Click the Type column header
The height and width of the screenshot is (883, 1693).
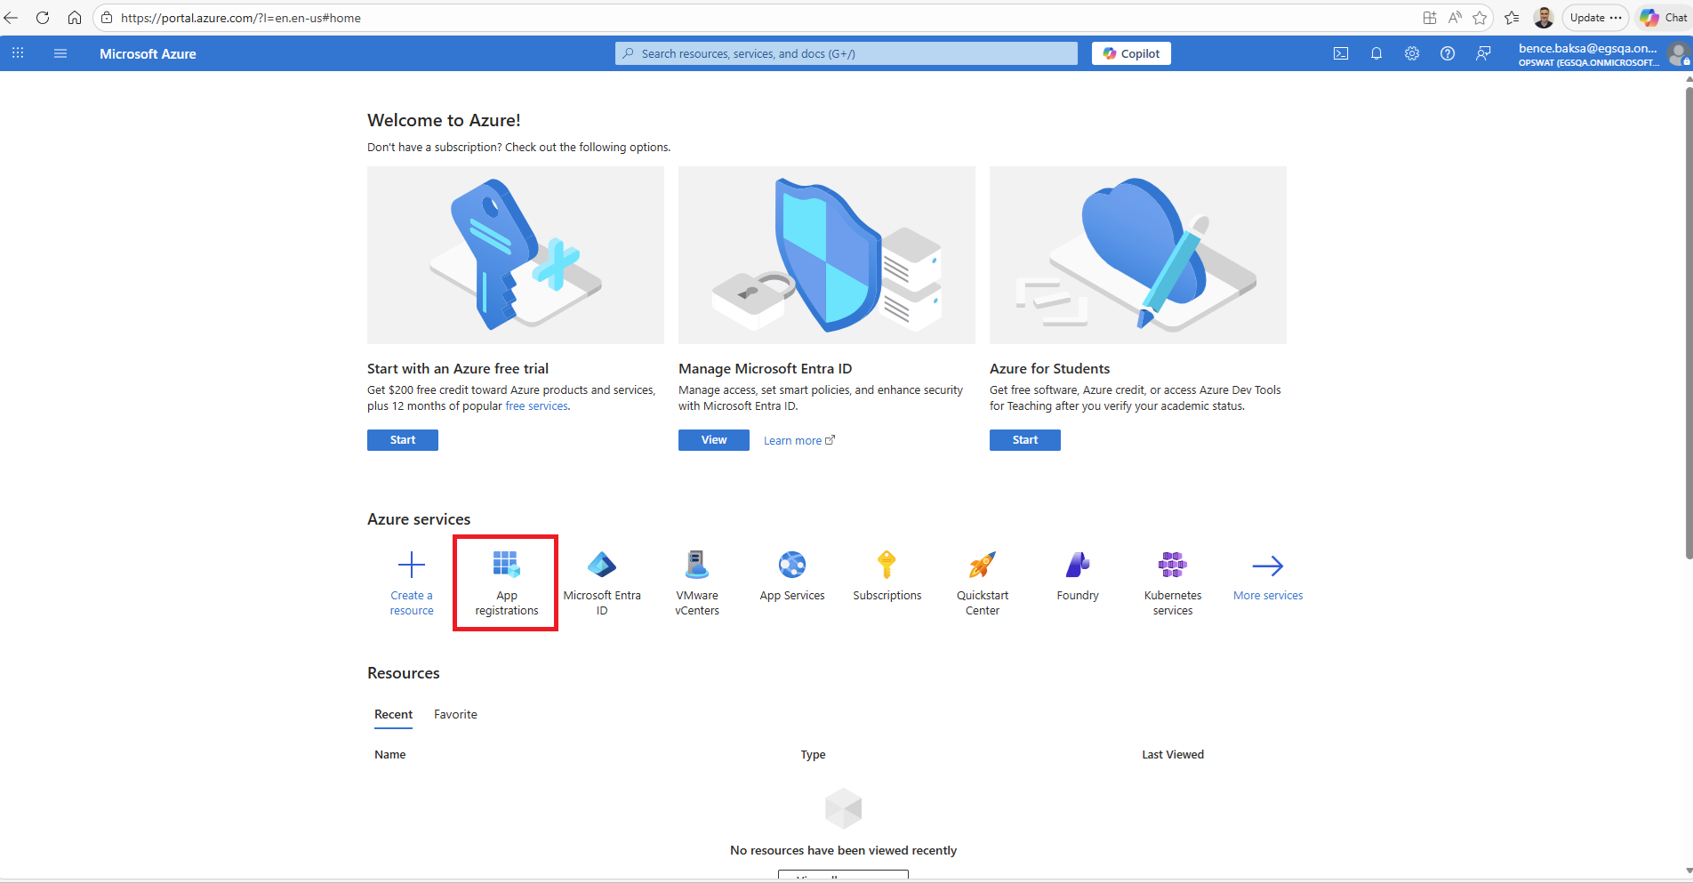pos(813,755)
